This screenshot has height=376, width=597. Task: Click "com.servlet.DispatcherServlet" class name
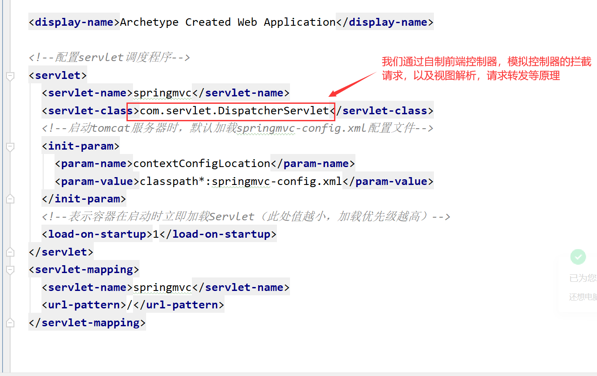235,111
